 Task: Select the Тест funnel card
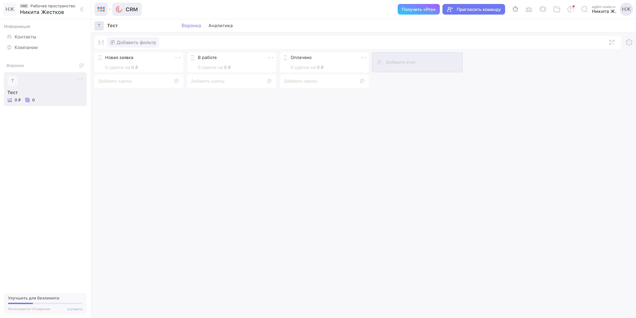point(45,89)
